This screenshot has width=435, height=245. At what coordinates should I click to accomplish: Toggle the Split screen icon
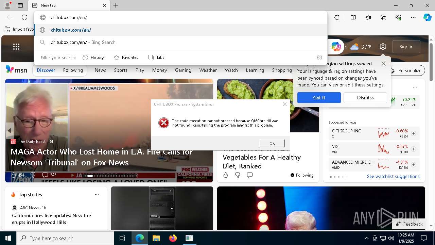point(353,17)
